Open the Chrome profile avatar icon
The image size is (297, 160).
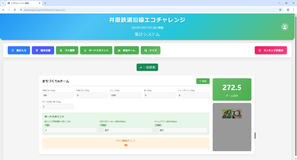pos(288,10)
